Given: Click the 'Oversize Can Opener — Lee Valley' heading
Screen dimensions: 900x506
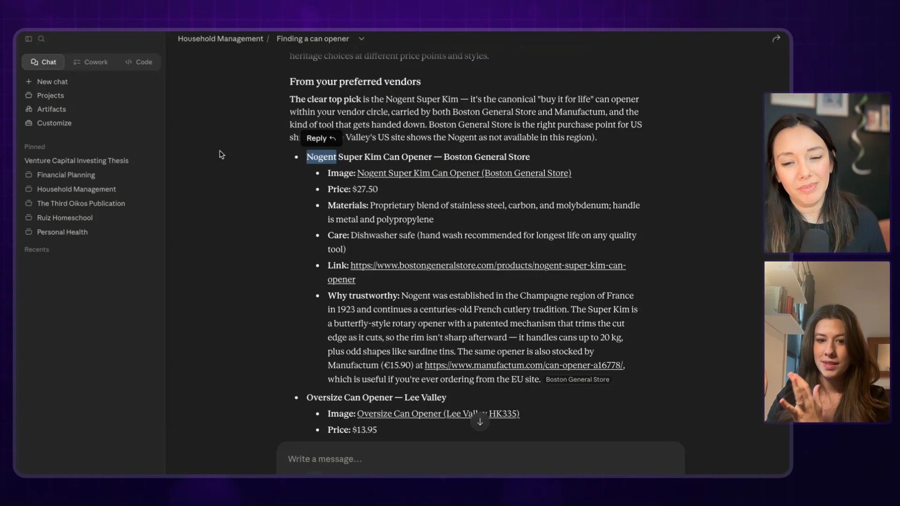Looking at the screenshot, I should pyautogui.click(x=376, y=397).
